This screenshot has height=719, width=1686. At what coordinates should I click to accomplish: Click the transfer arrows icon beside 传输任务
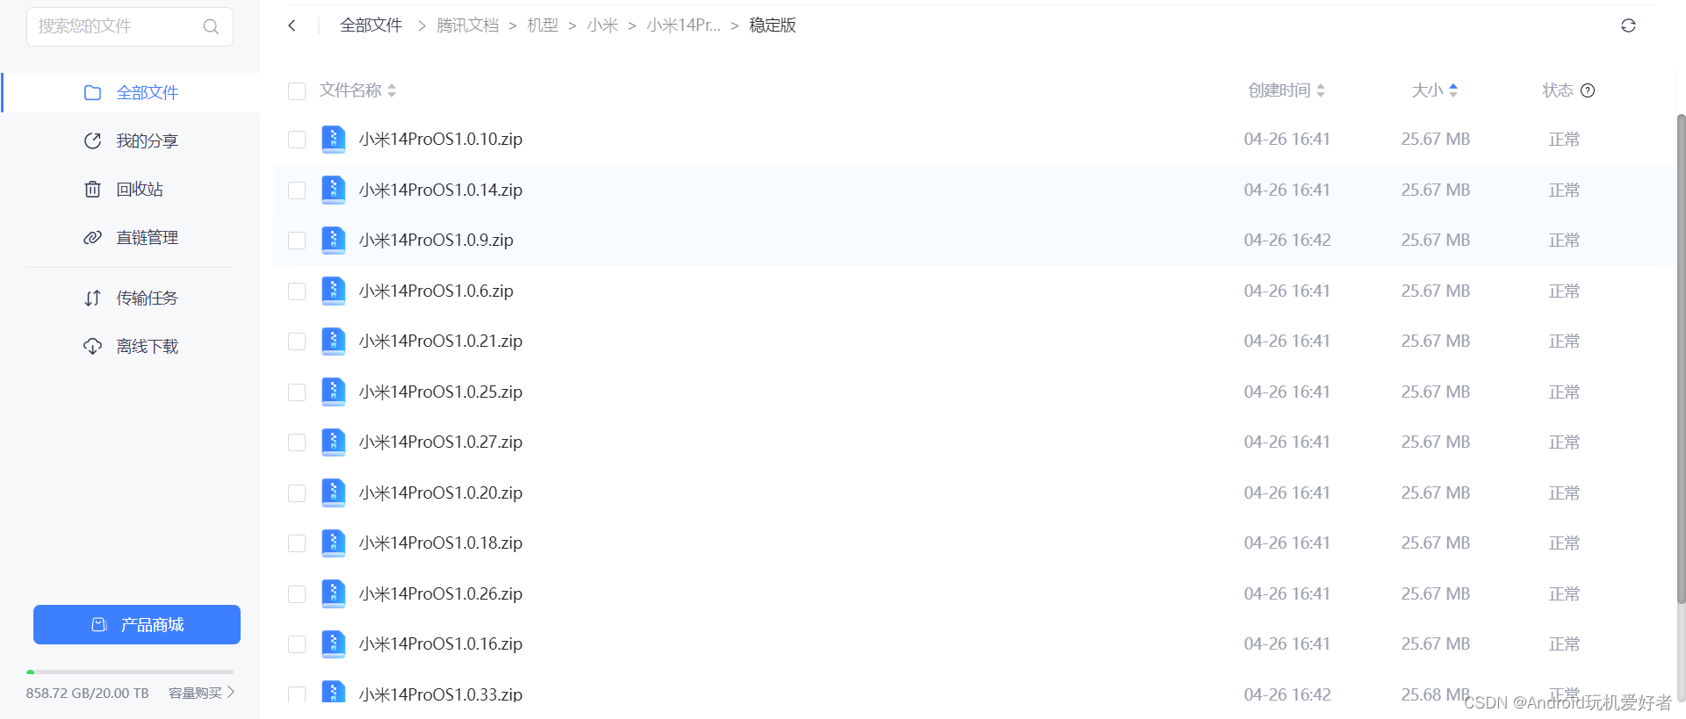(92, 298)
